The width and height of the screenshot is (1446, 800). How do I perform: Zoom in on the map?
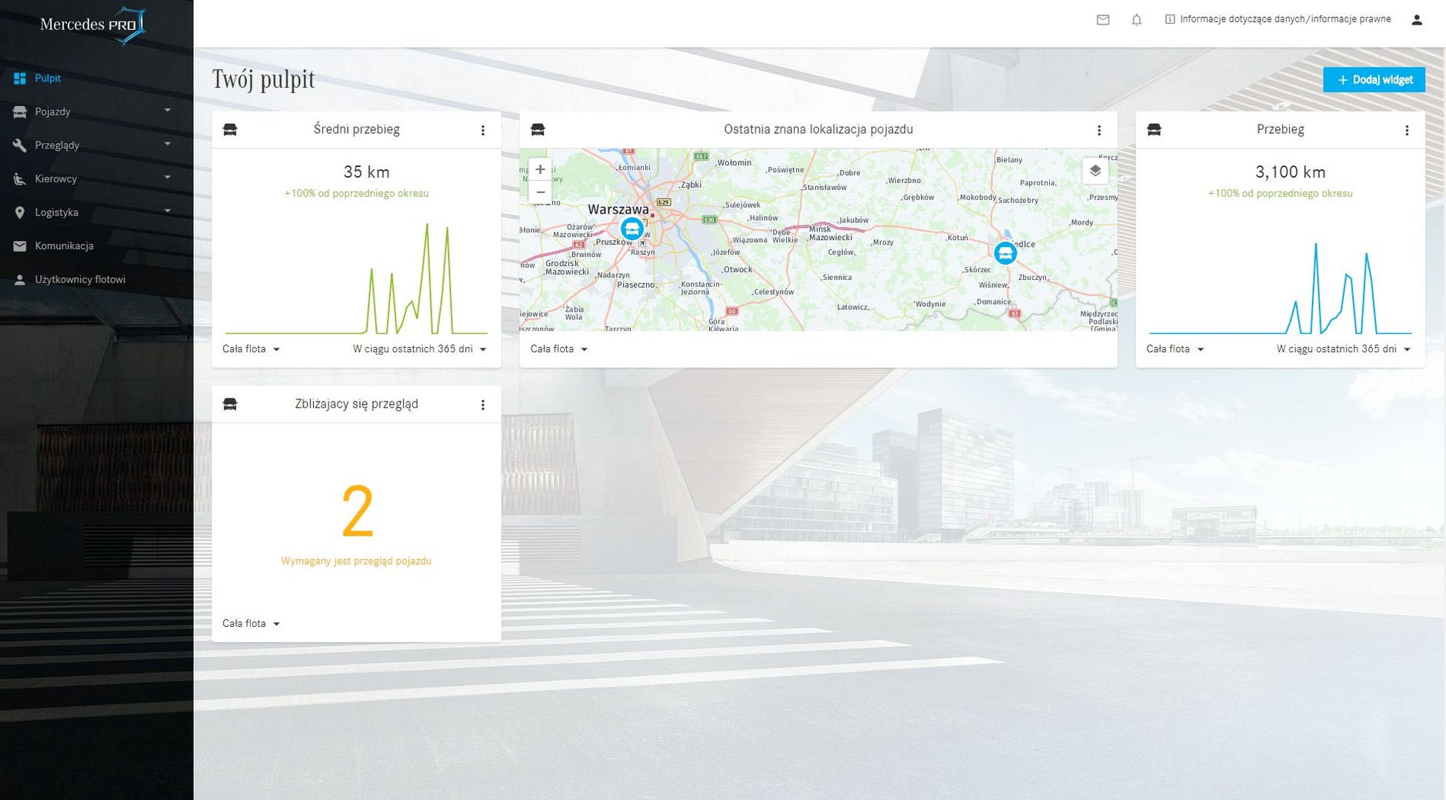click(x=540, y=169)
